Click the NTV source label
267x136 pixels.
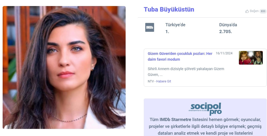[151, 81]
